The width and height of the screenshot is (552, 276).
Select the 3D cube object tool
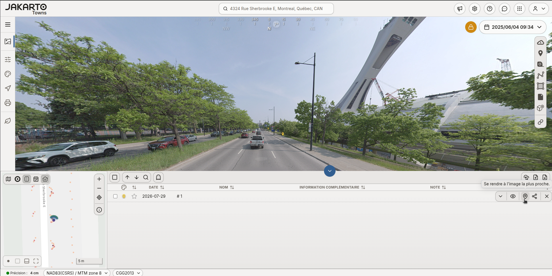[540, 108]
